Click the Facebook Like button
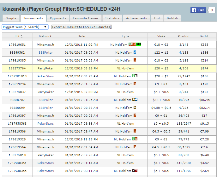The image size is (217, 177). [198, 10]
